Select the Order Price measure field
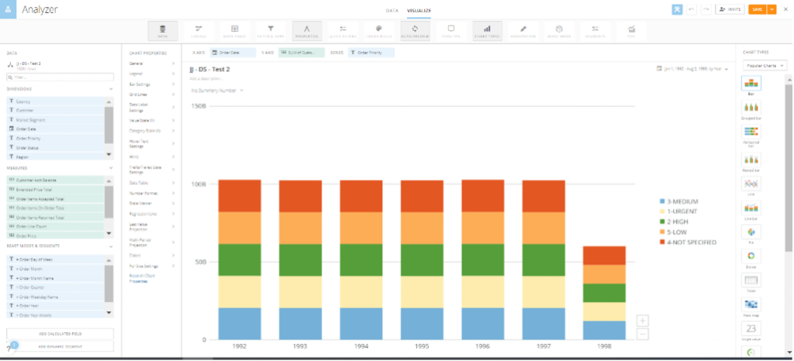Viewport: 794px width, 361px height. (x=55, y=236)
